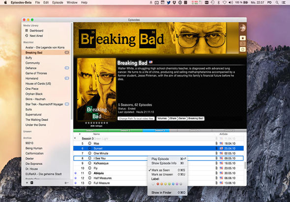This screenshot has height=202, width=290.
Task: Sort by the AirDate column header
Action: [x=224, y=134]
